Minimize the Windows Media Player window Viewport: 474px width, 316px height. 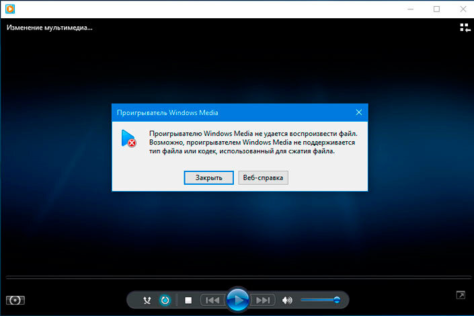410,9
